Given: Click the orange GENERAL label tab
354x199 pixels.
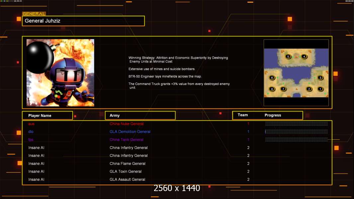Looking at the screenshot, I should [x=34, y=14].
